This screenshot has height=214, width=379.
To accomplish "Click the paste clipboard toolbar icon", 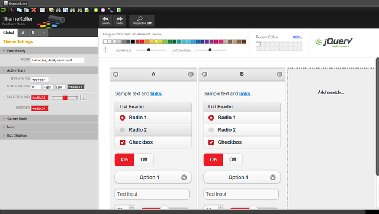I will 27,10.
